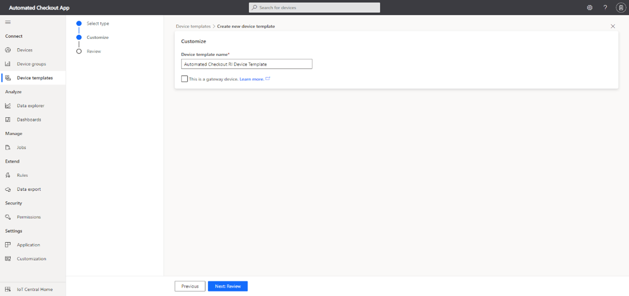
Task: Close the create template wizard
Action: point(613,26)
